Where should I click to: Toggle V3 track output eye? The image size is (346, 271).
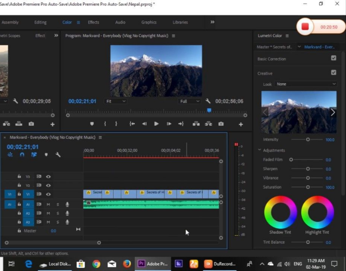[x=48, y=176]
